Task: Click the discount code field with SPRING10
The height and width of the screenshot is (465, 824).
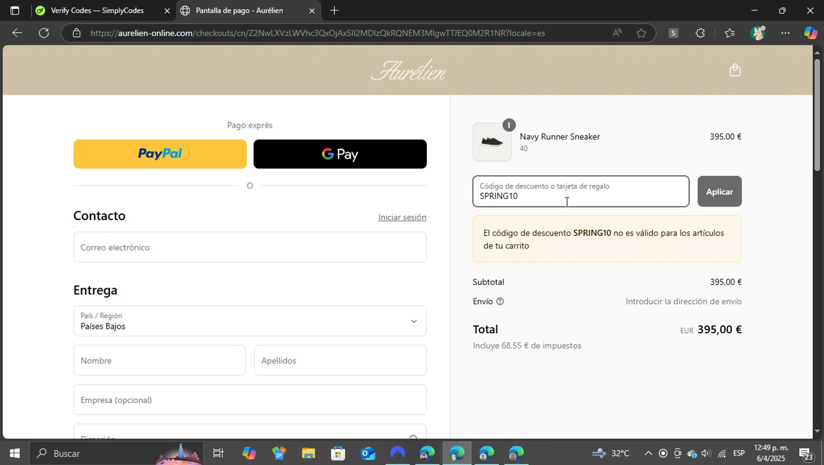Action: (581, 192)
